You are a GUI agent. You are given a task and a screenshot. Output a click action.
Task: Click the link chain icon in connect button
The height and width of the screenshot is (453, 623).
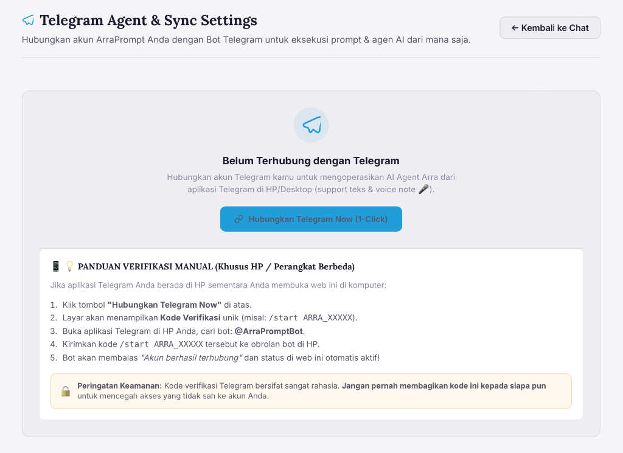238,219
